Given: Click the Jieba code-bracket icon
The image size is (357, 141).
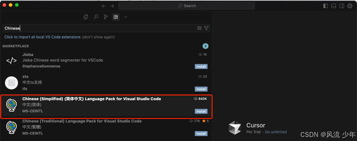Looking at the screenshot, I should click(x=11, y=61).
